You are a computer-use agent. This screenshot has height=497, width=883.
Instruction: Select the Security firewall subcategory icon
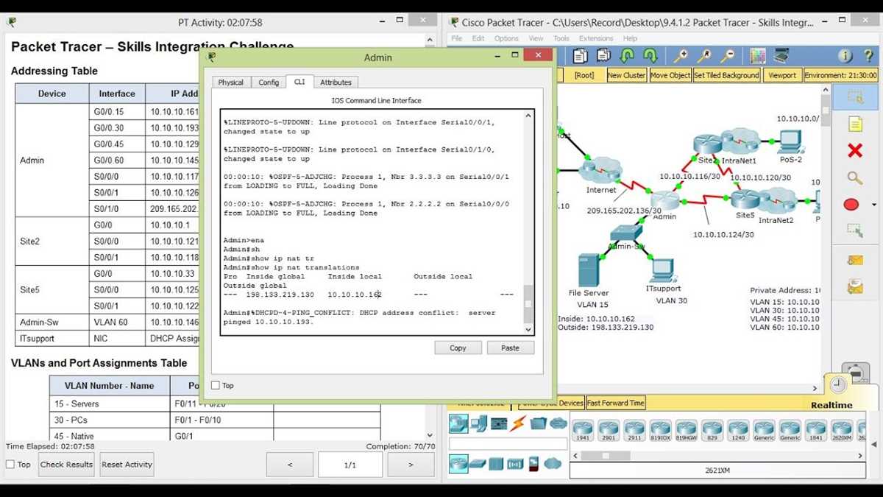pos(534,464)
